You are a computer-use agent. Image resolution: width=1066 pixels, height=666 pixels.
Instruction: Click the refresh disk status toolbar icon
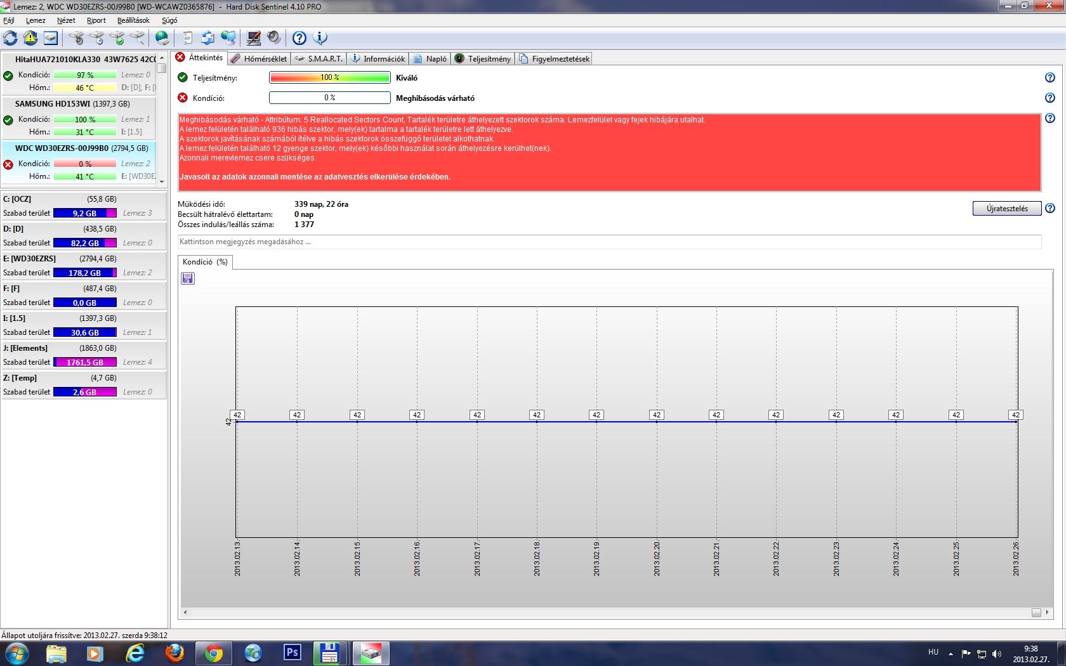(x=10, y=38)
